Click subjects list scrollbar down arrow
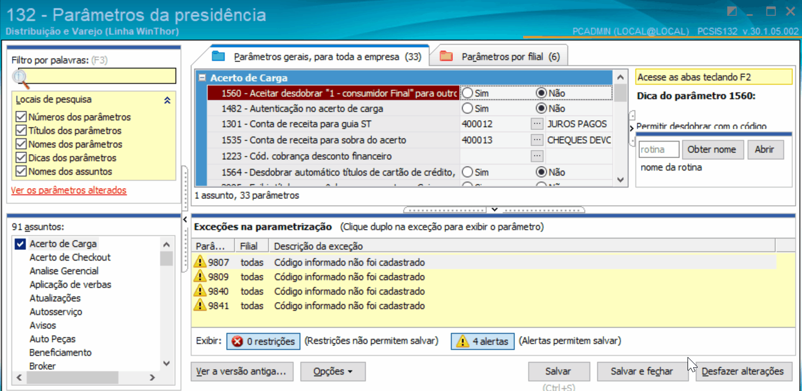Screen dimensions: 802x391 pyautogui.click(x=166, y=363)
